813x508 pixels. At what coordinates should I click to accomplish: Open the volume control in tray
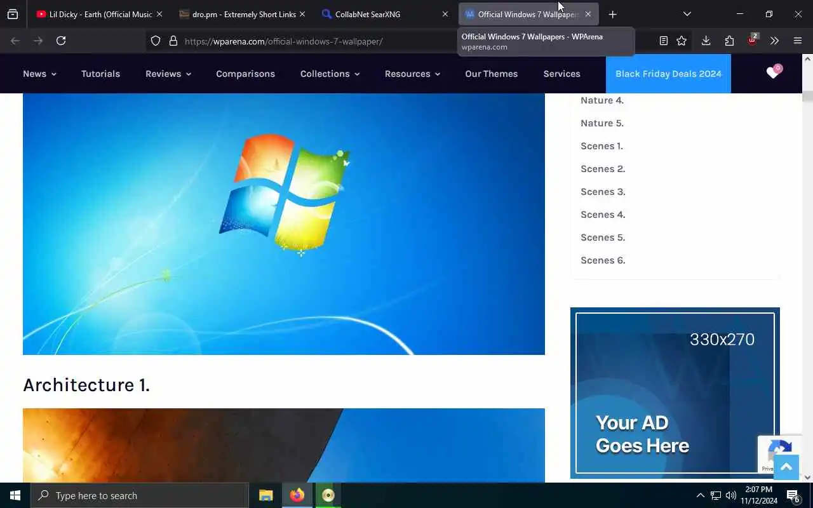click(x=731, y=495)
